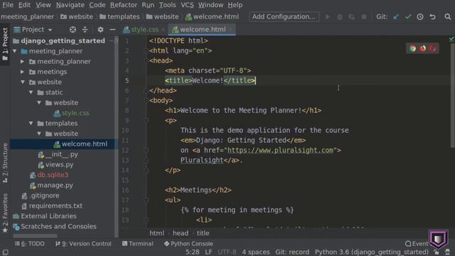Click the Git revert undo icon
The width and height of the screenshot is (455, 256).
(433, 17)
